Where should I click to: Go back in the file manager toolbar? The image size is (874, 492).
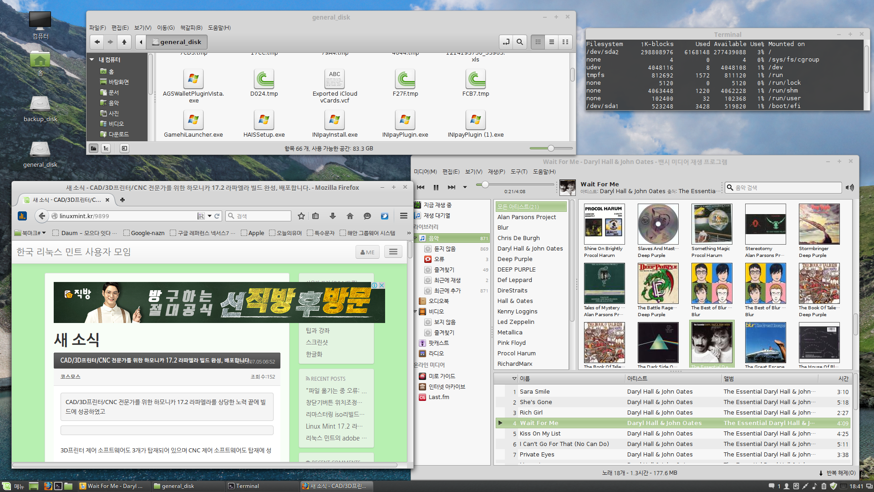tap(97, 42)
